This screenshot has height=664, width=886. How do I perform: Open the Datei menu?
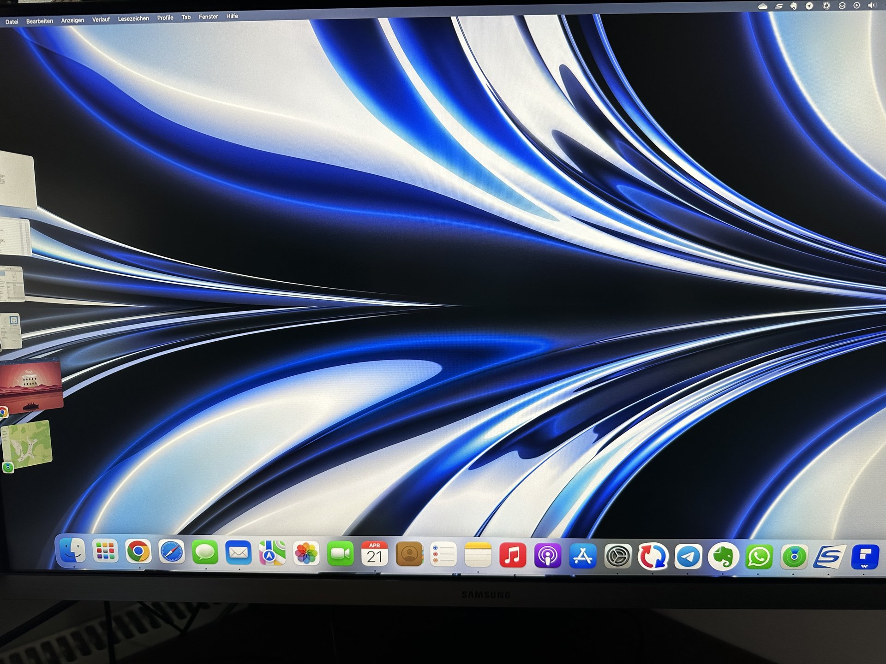(12, 22)
